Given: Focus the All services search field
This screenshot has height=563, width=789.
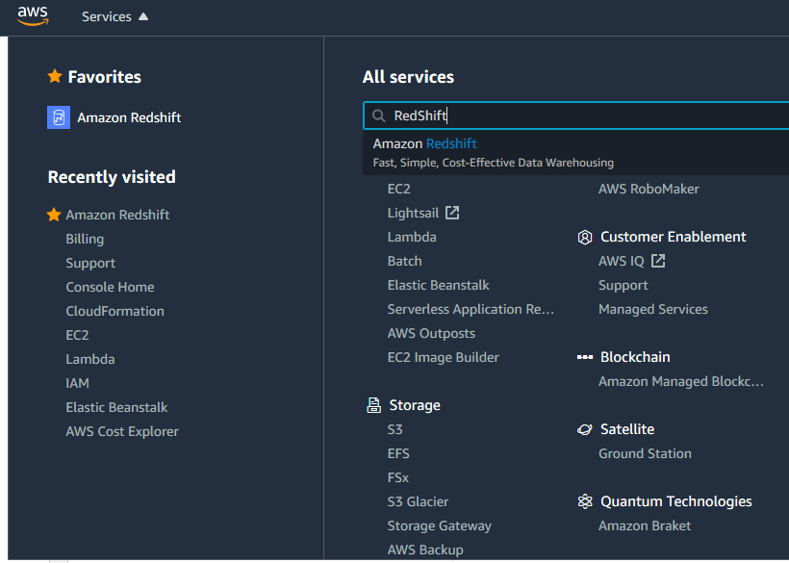Looking at the screenshot, I should tap(575, 115).
